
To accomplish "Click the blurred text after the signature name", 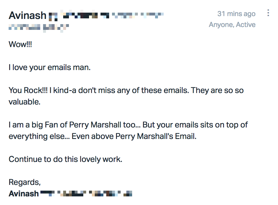I will [86, 194].
